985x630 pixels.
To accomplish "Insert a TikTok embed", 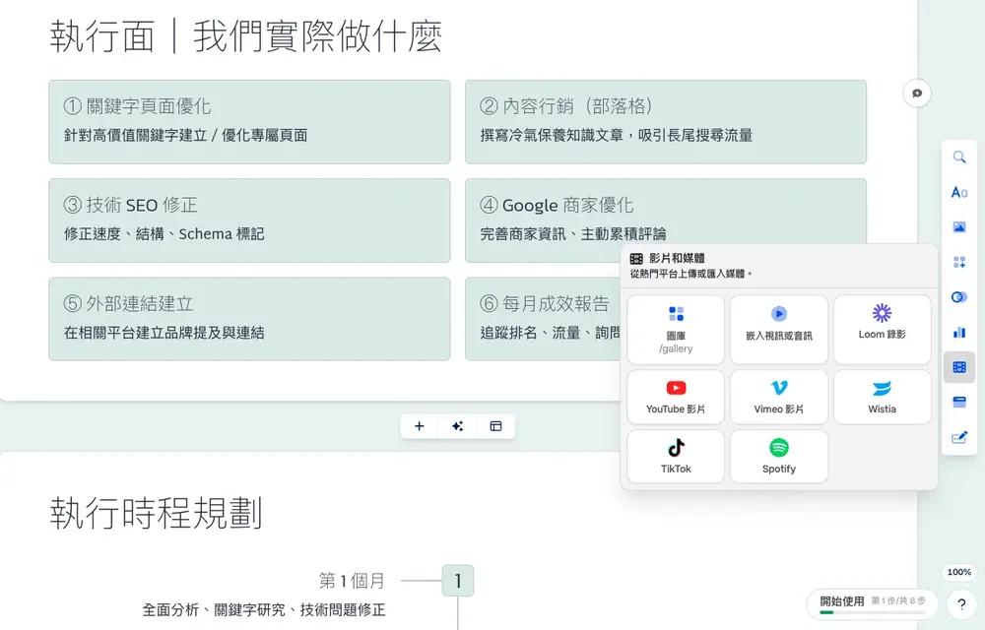I will tap(676, 456).
